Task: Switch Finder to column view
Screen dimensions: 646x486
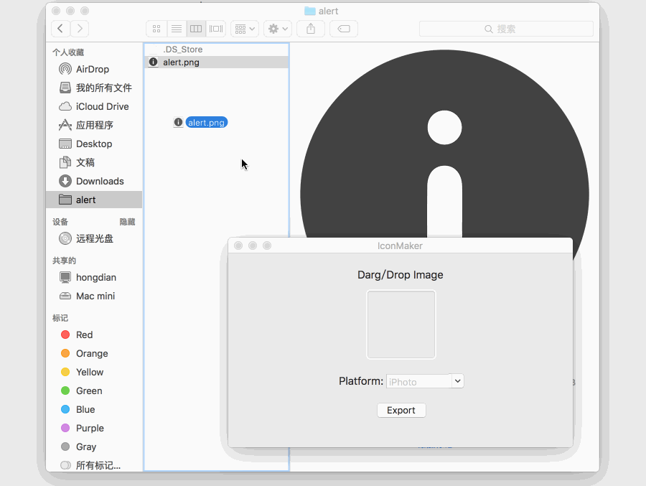Action: click(196, 29)
